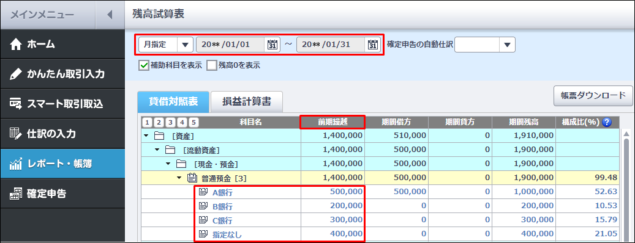
Task: Click level 5 hierarchy button
Action: 194,123
